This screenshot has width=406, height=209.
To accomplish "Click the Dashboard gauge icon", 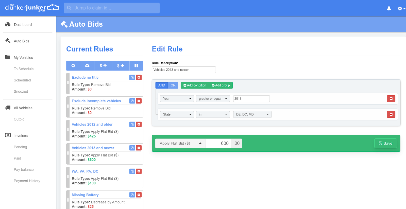I will tap(8, 24).
